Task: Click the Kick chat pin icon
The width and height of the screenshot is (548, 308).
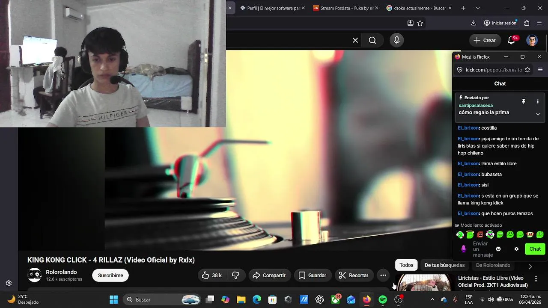Action: pyautogui.click(x=523, y=101)
